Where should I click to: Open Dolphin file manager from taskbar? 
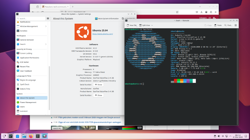click(24, 136)
